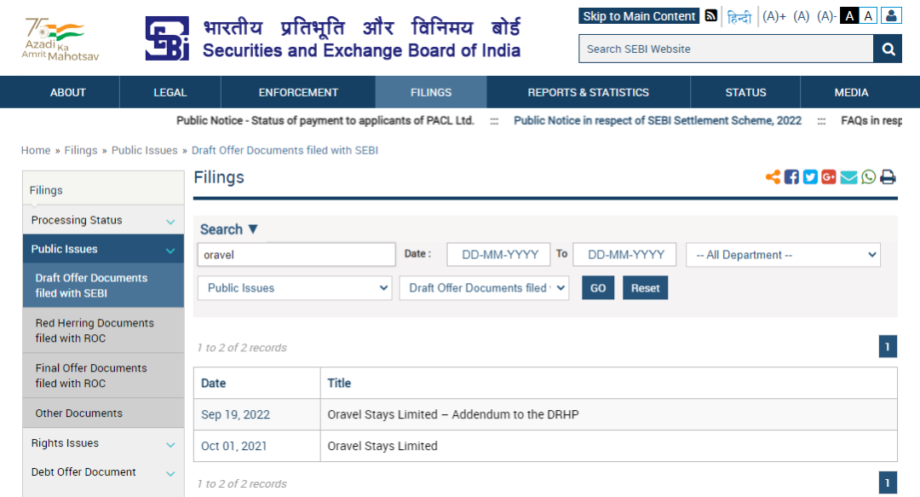Click the To date DD-MM-YYYY field
This screenshot has width=920, height=497.
[x=625, y=255]
